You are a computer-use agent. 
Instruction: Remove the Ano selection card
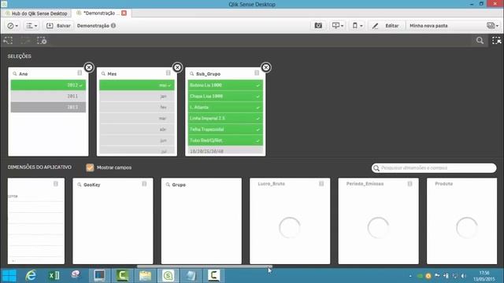(89, 68)
